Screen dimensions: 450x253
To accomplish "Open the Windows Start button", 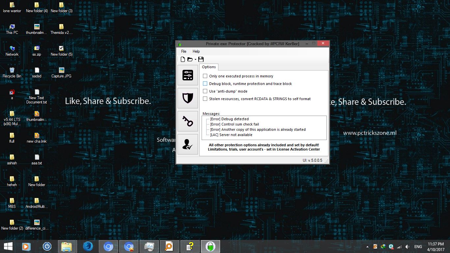I will point(8,246).
